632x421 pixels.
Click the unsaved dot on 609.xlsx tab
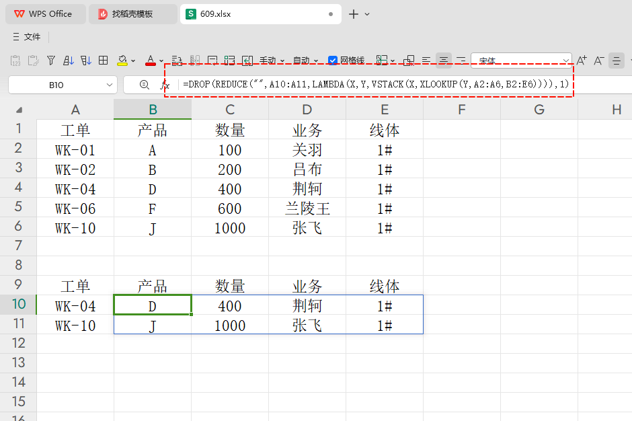point(331,14)
